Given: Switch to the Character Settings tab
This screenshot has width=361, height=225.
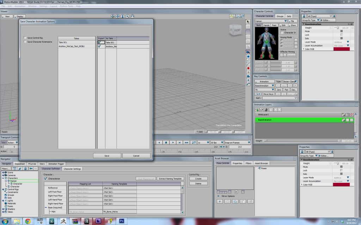Looking at the screenshot, I should [x=72, y=169].
